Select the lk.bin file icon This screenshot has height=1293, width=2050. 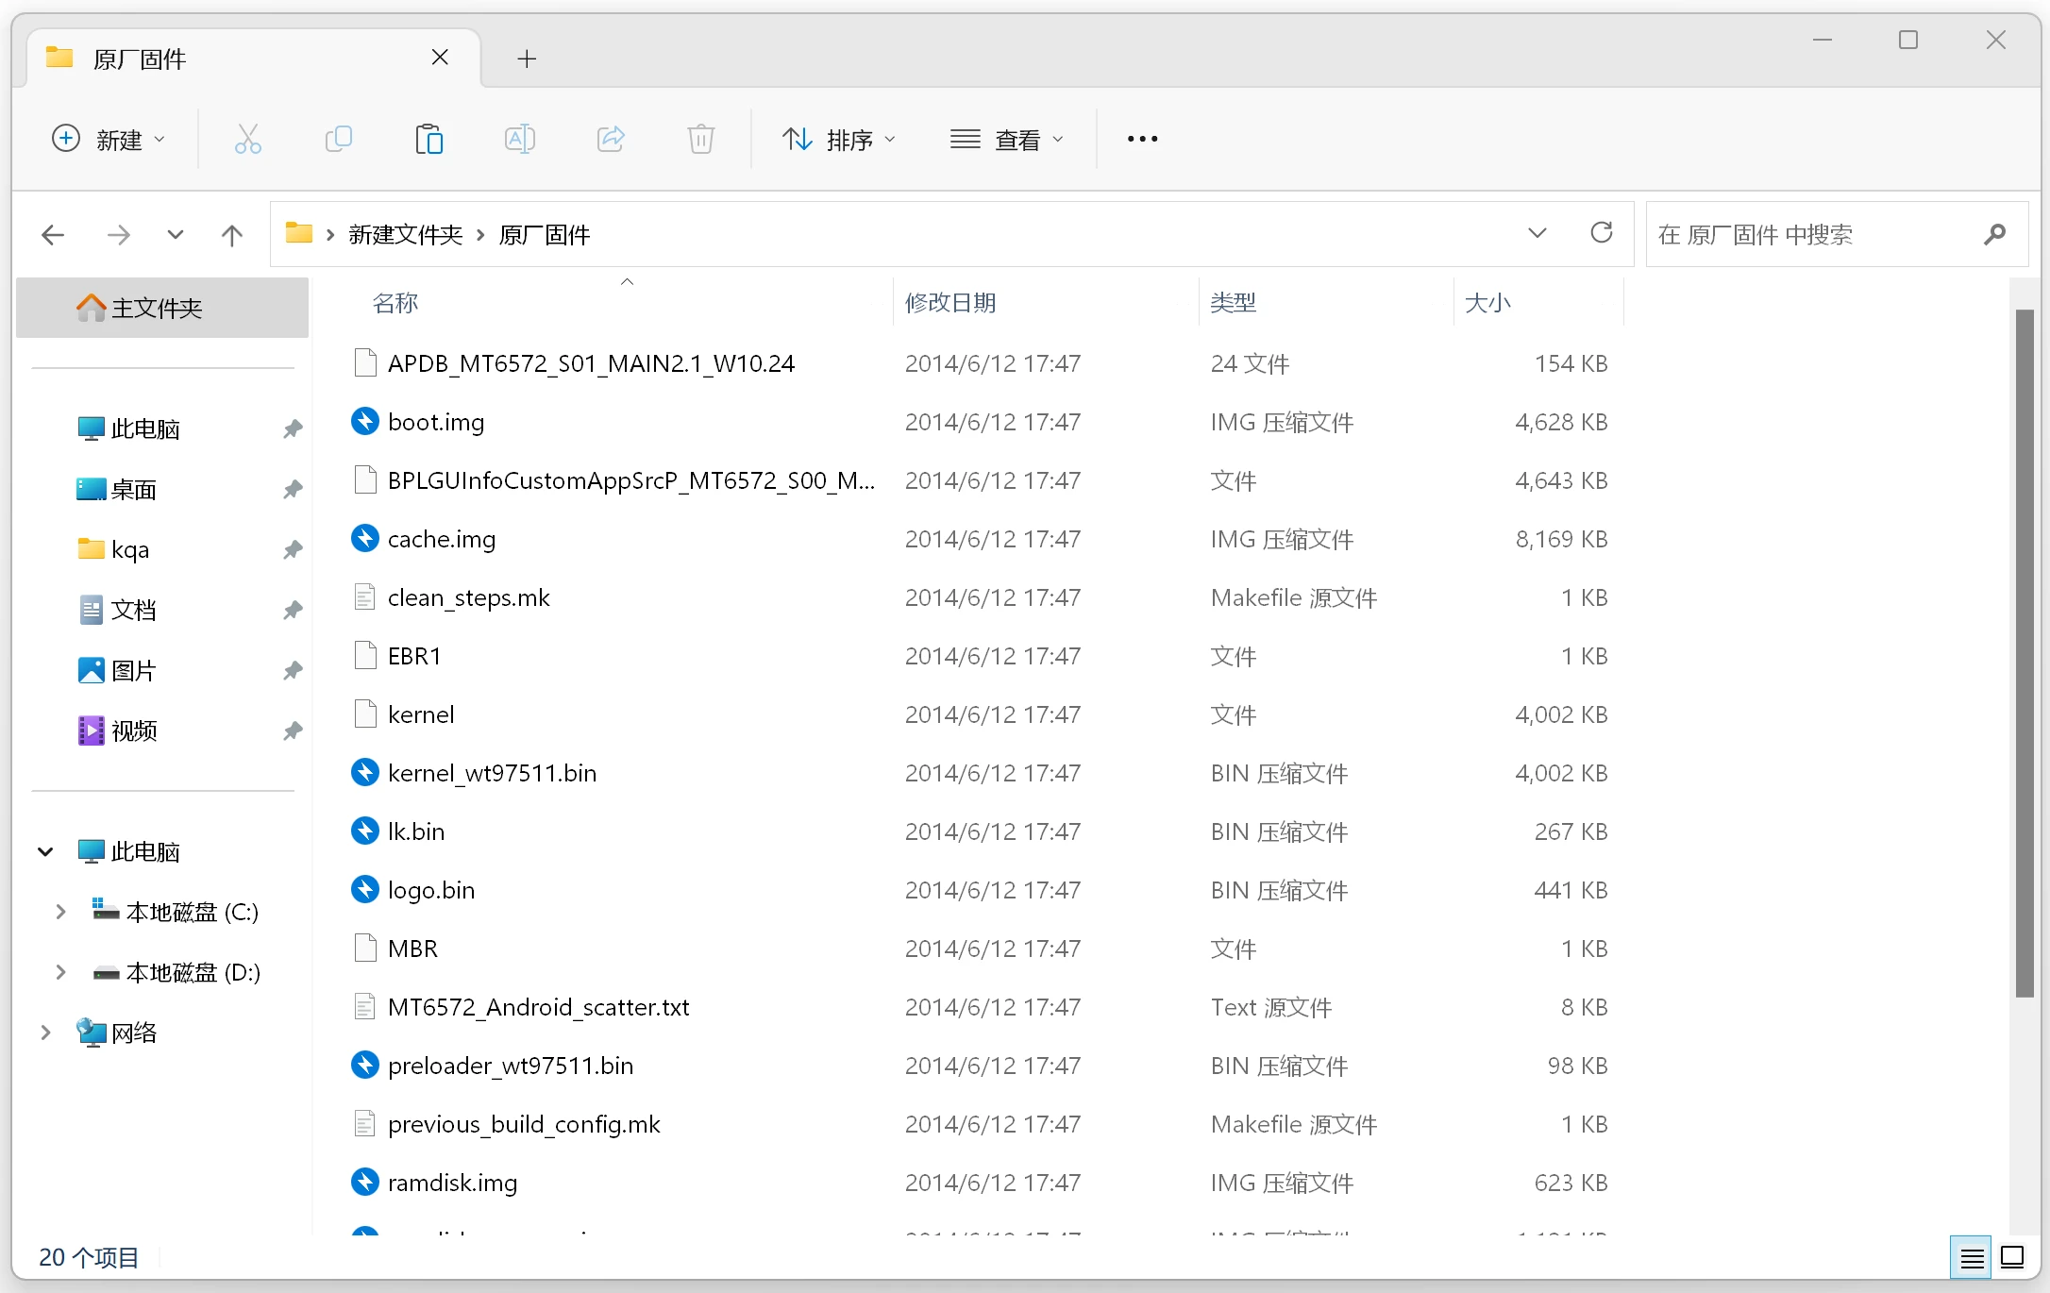tap(365, 831)
